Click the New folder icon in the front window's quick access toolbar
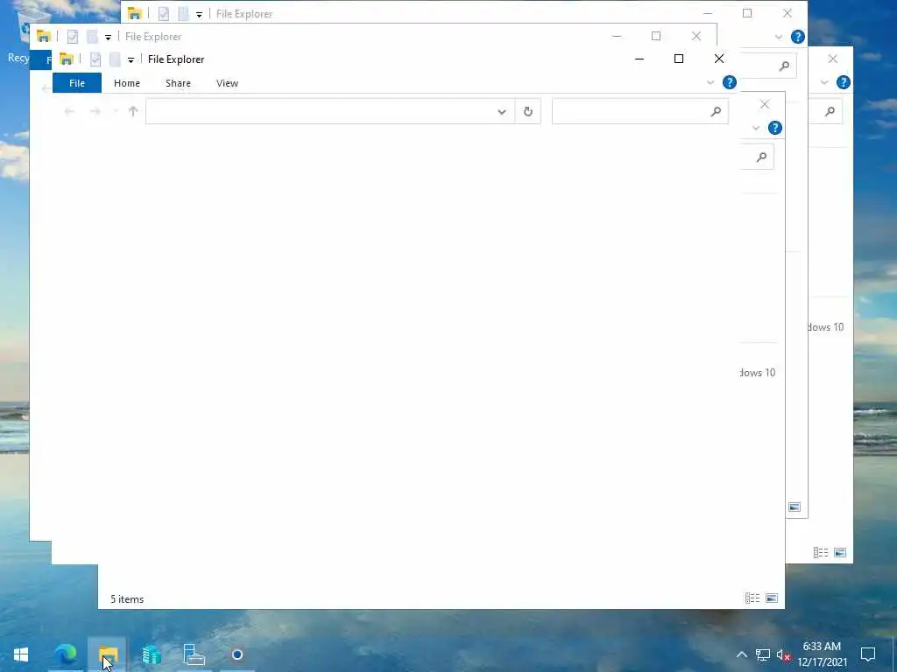The height and width of the screenshot is (672, 897). pos(115,59)
